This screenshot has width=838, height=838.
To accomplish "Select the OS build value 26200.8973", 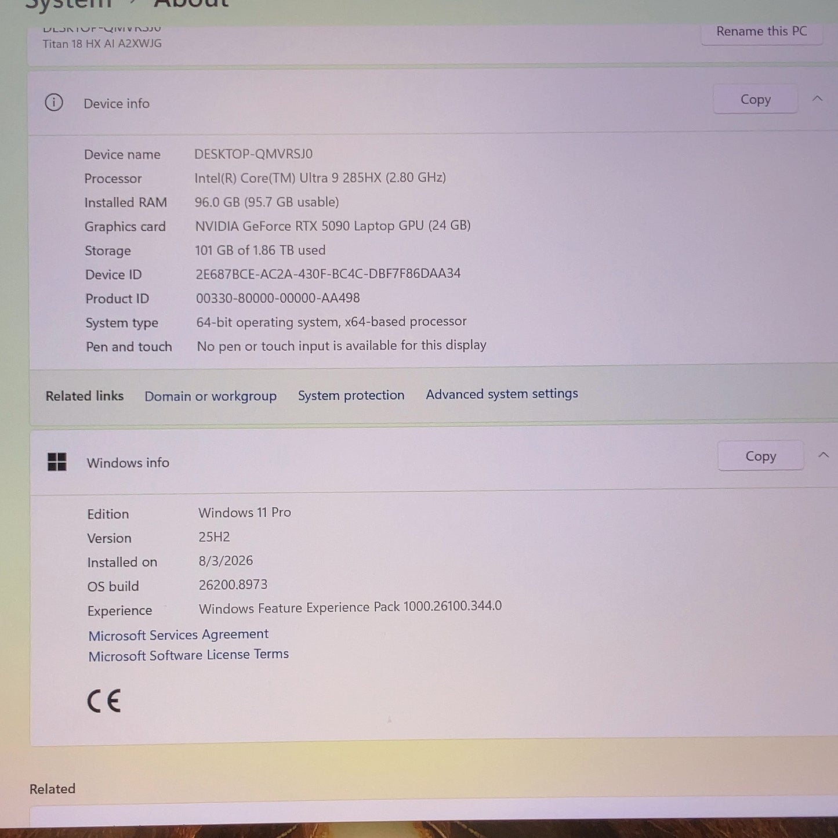I will [233, 585].
